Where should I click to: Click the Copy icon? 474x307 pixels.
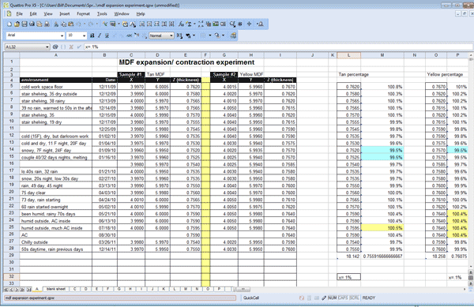point(64,24)
